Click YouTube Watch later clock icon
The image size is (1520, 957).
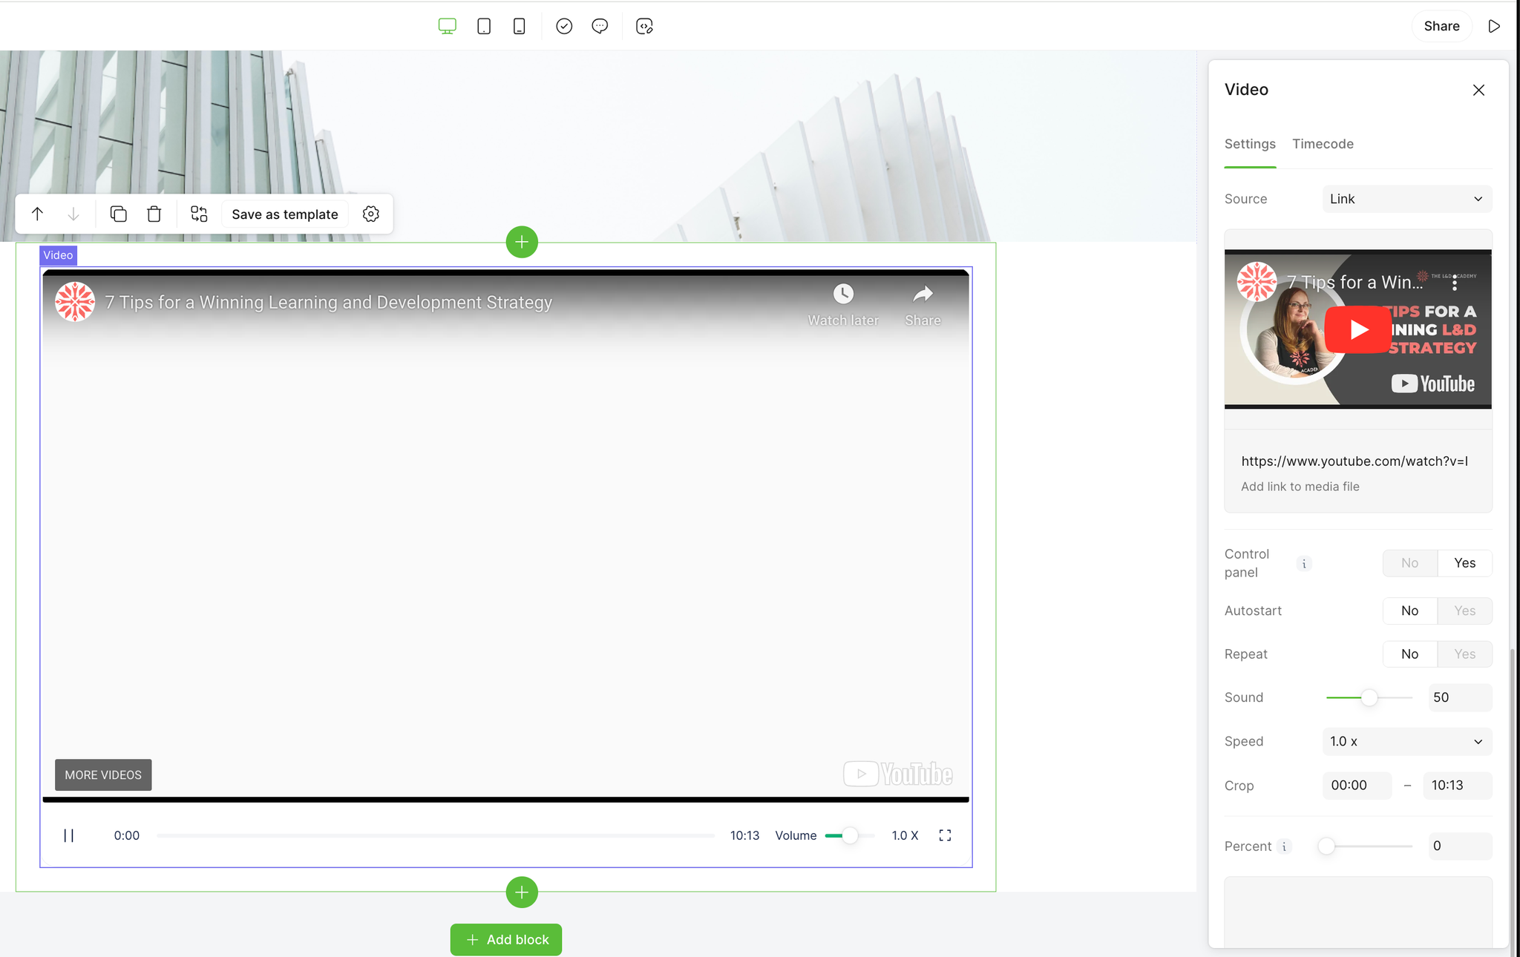point(843,294)
